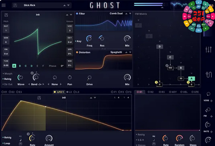
Task: Click the note sync icon under LFO Hz
Action: [20, 140]
